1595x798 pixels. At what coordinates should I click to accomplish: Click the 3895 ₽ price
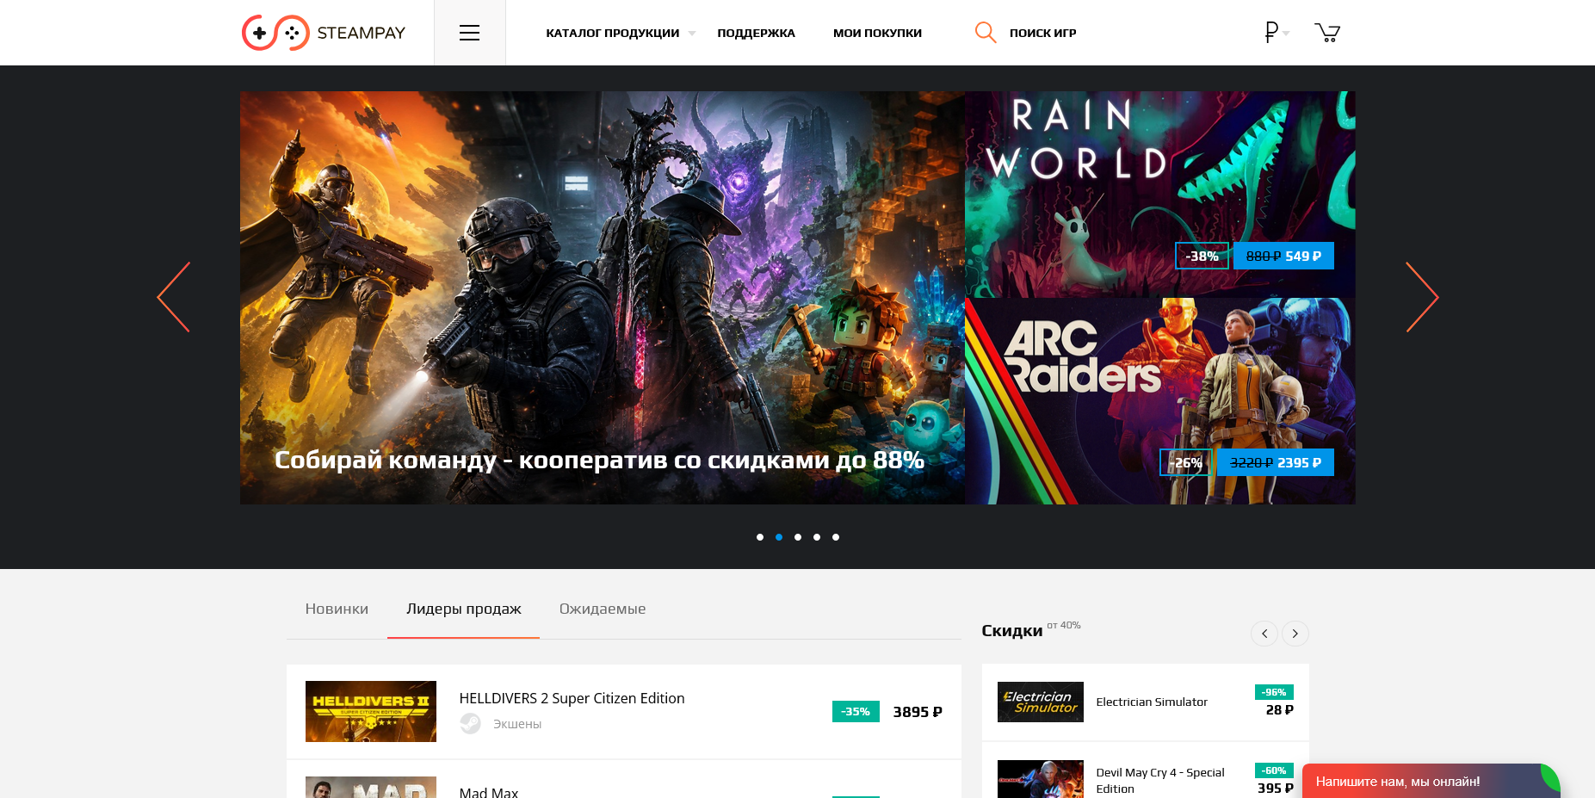click(918, 712)
